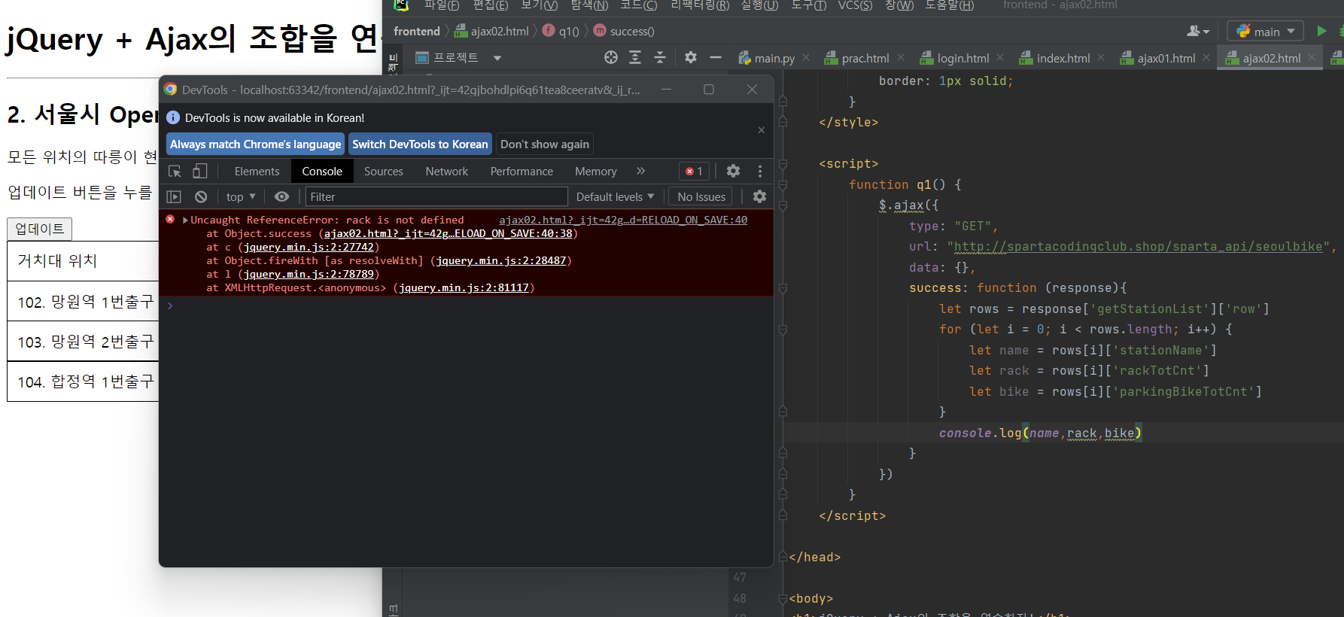The image size is (1344, 617).
Task: Open the seoulbike API URL in the code
Action: click(x=1138, y=247)
